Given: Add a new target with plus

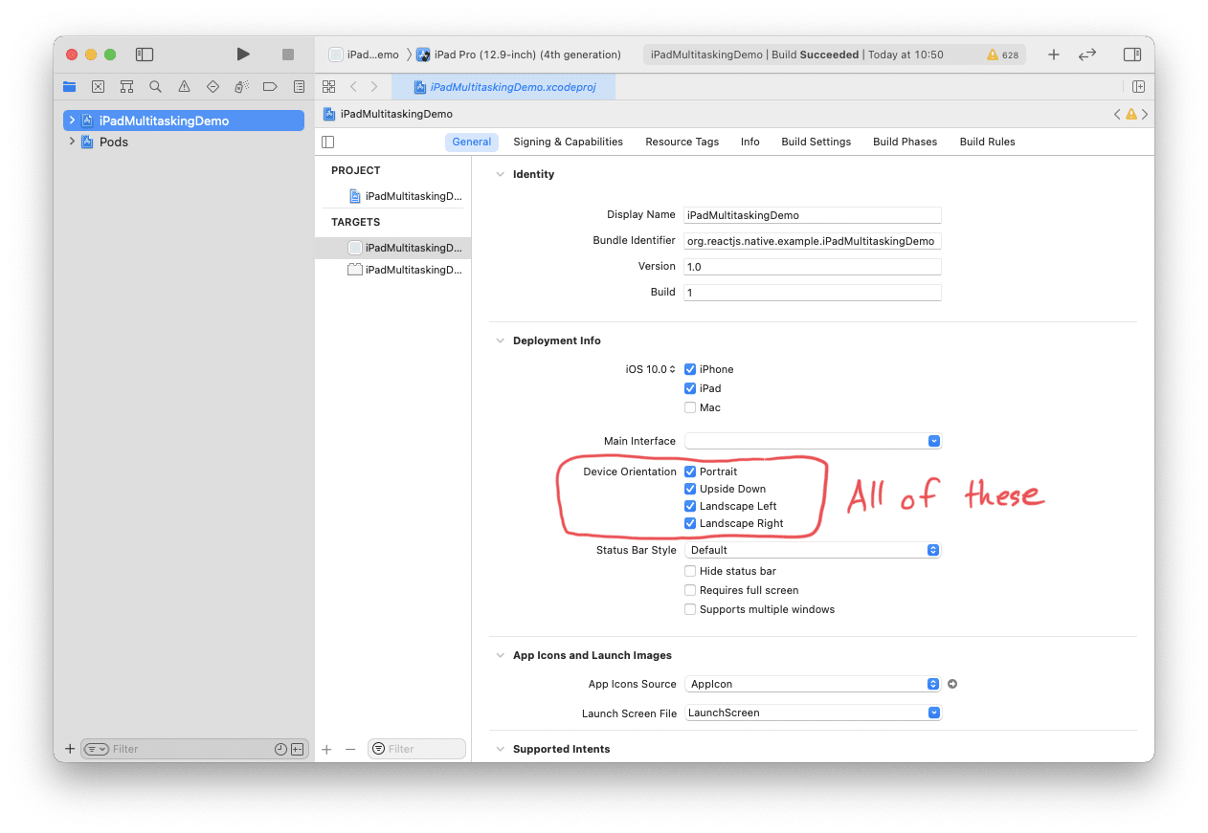Looking at the screenshot, I should (x=326, y=749).
